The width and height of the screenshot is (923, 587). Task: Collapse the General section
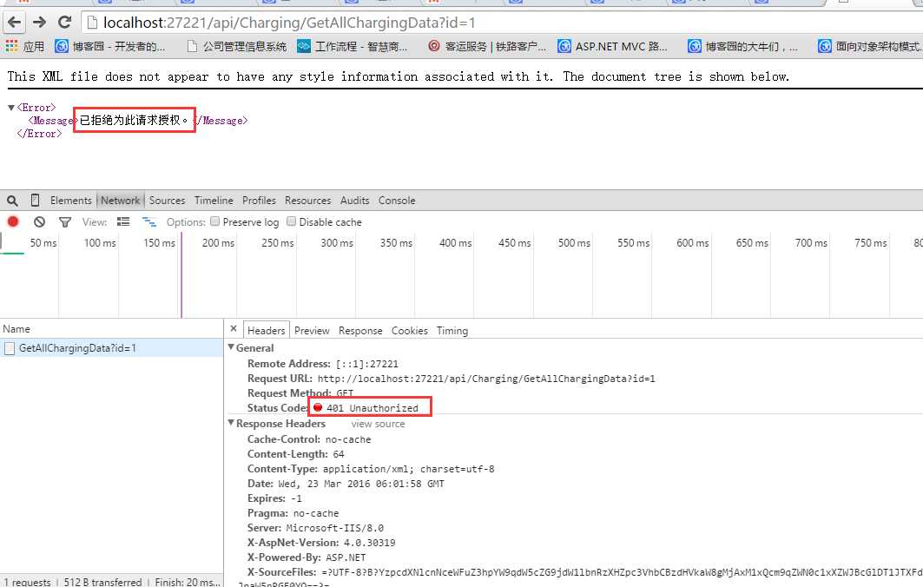click(x=231, y=347)
